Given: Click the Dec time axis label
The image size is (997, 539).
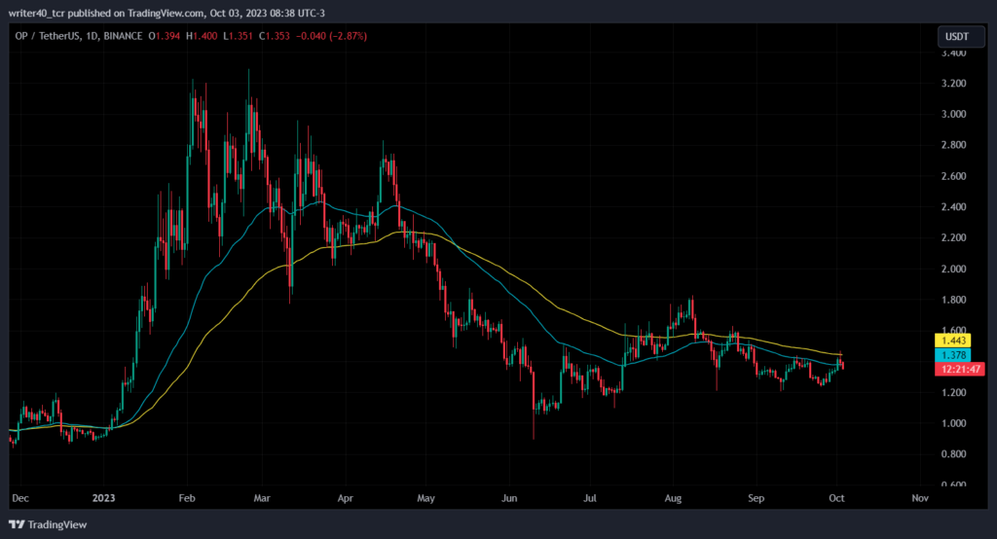Looking at the screenshot, I should [20, 498].
